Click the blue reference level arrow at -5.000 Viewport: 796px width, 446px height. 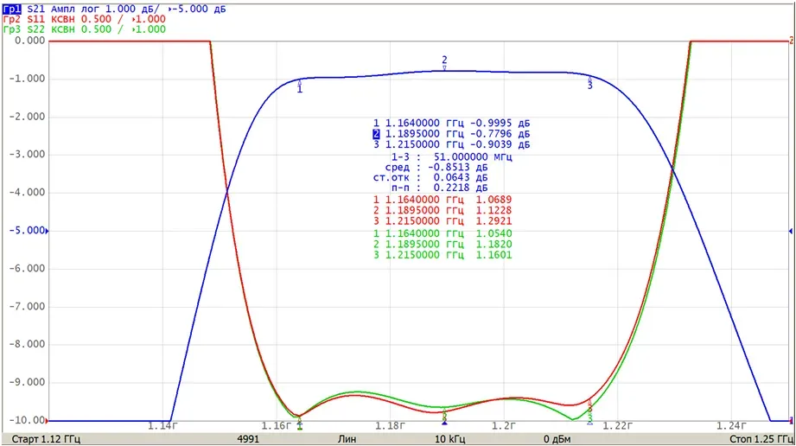click(x=48, y=231)
